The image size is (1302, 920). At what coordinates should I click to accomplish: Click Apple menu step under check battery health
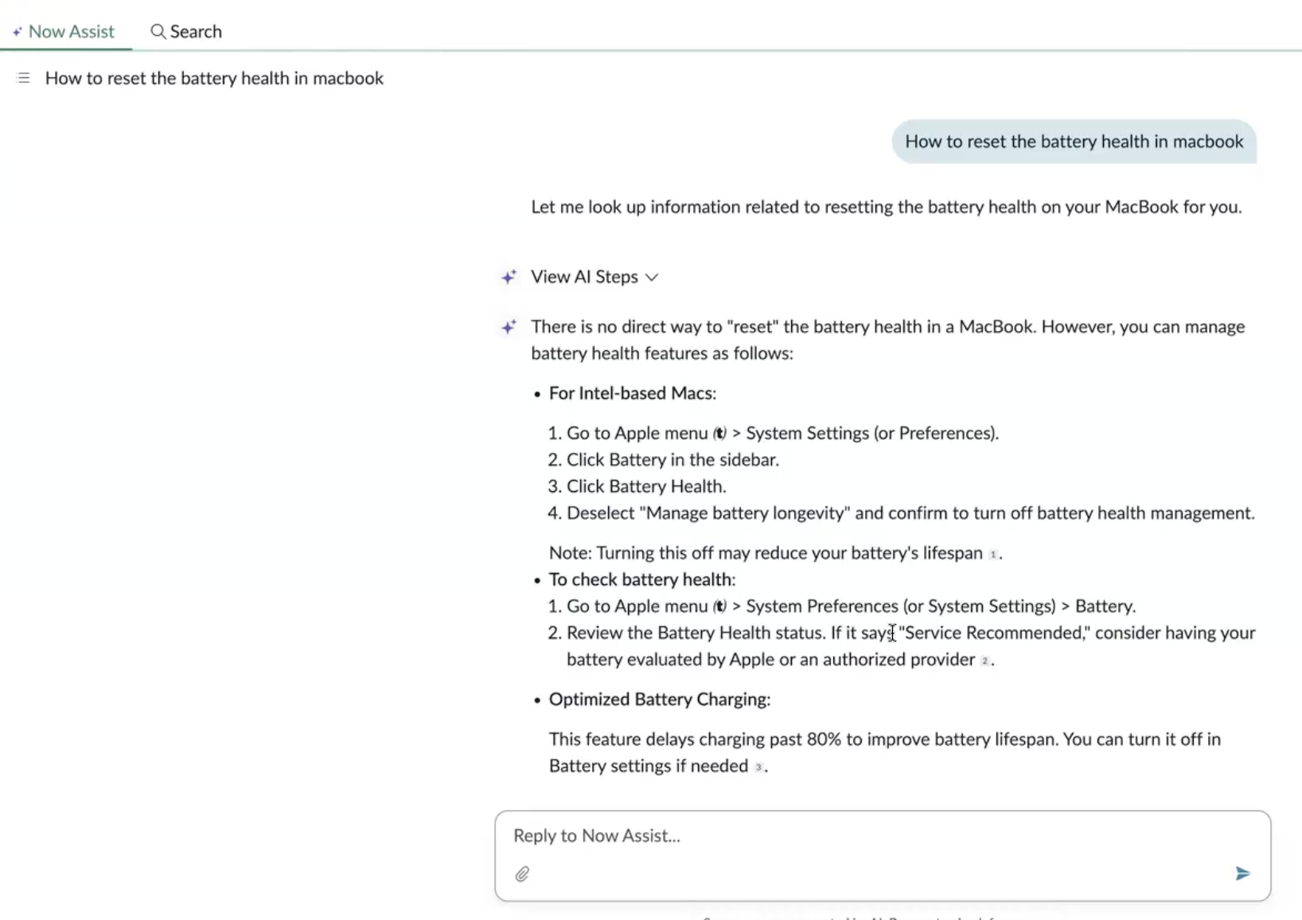coord(851,606)
